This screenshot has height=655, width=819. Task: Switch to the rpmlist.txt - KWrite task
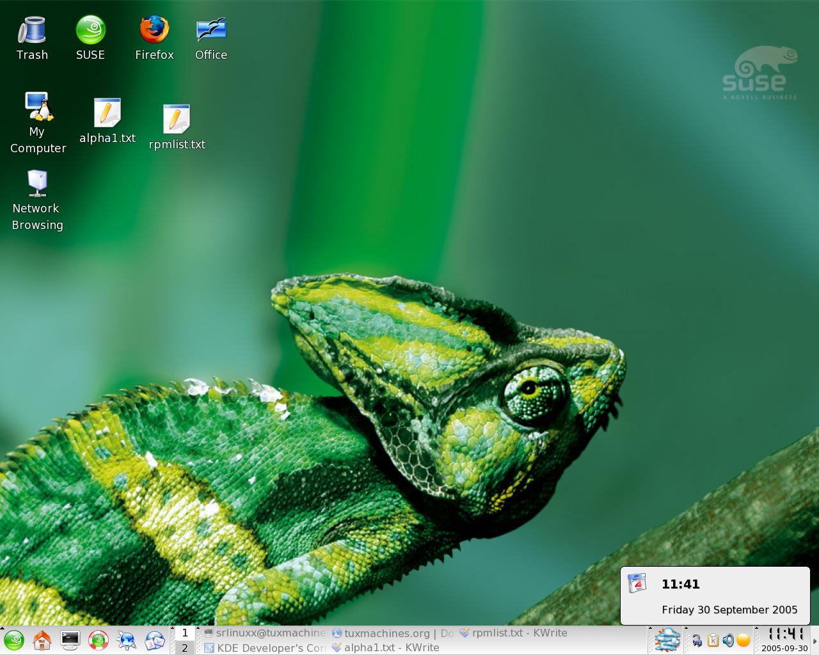[514, 633]
